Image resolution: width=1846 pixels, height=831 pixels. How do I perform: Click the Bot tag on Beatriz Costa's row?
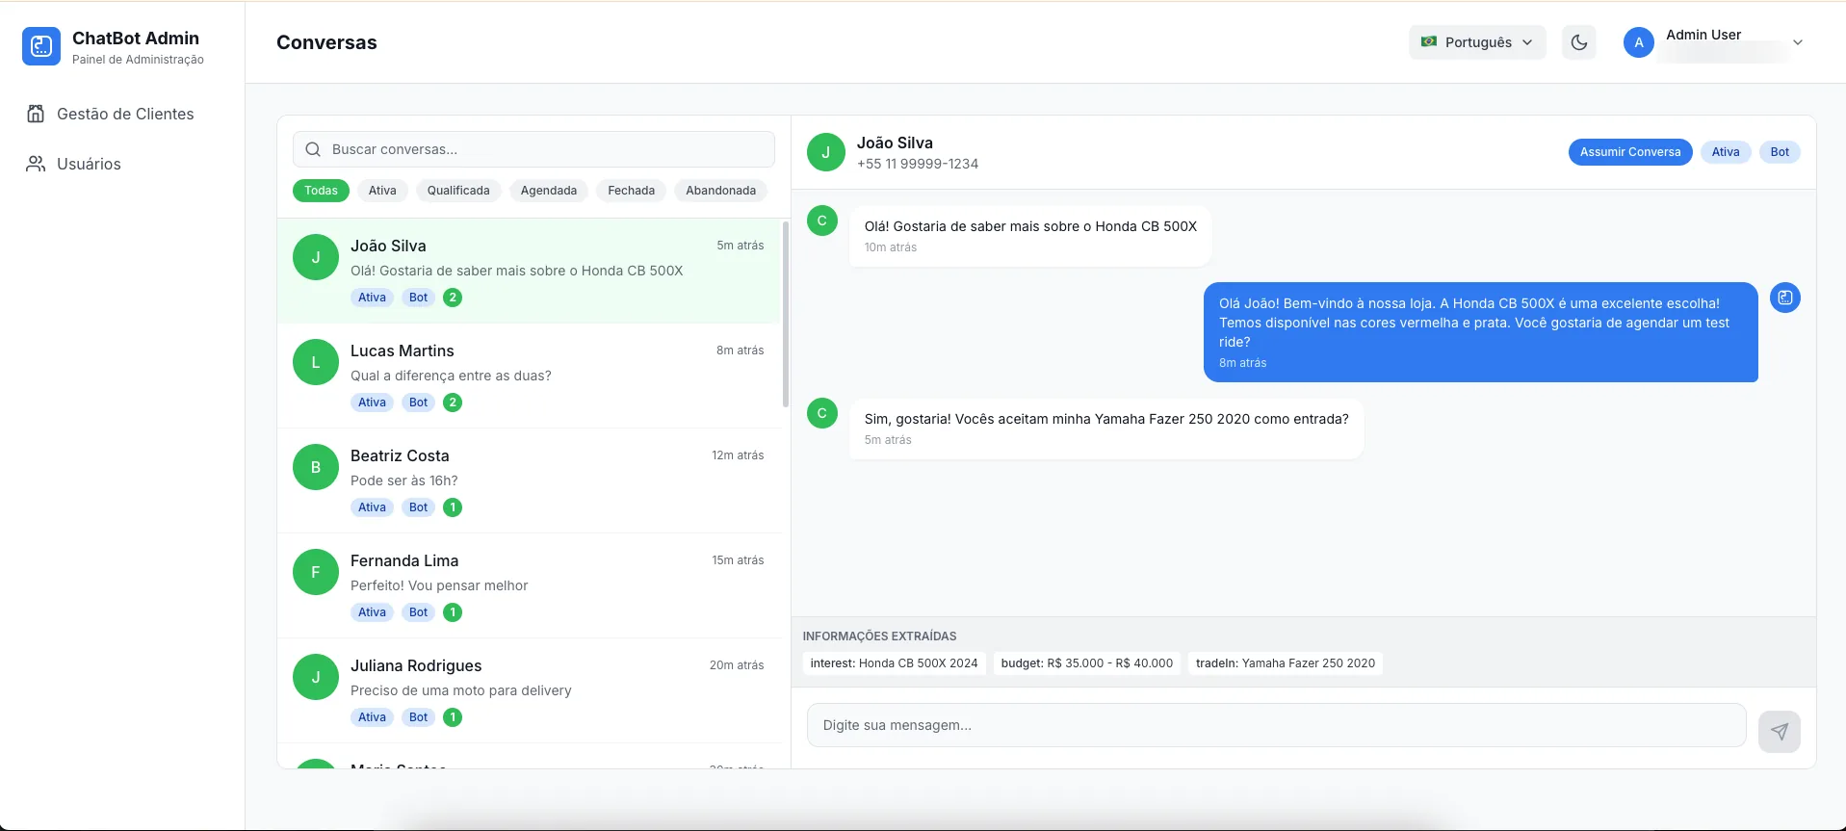click(418, 507)
